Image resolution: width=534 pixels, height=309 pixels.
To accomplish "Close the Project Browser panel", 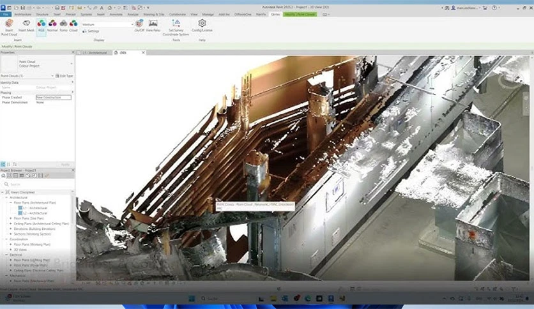I will pos(73,170).
